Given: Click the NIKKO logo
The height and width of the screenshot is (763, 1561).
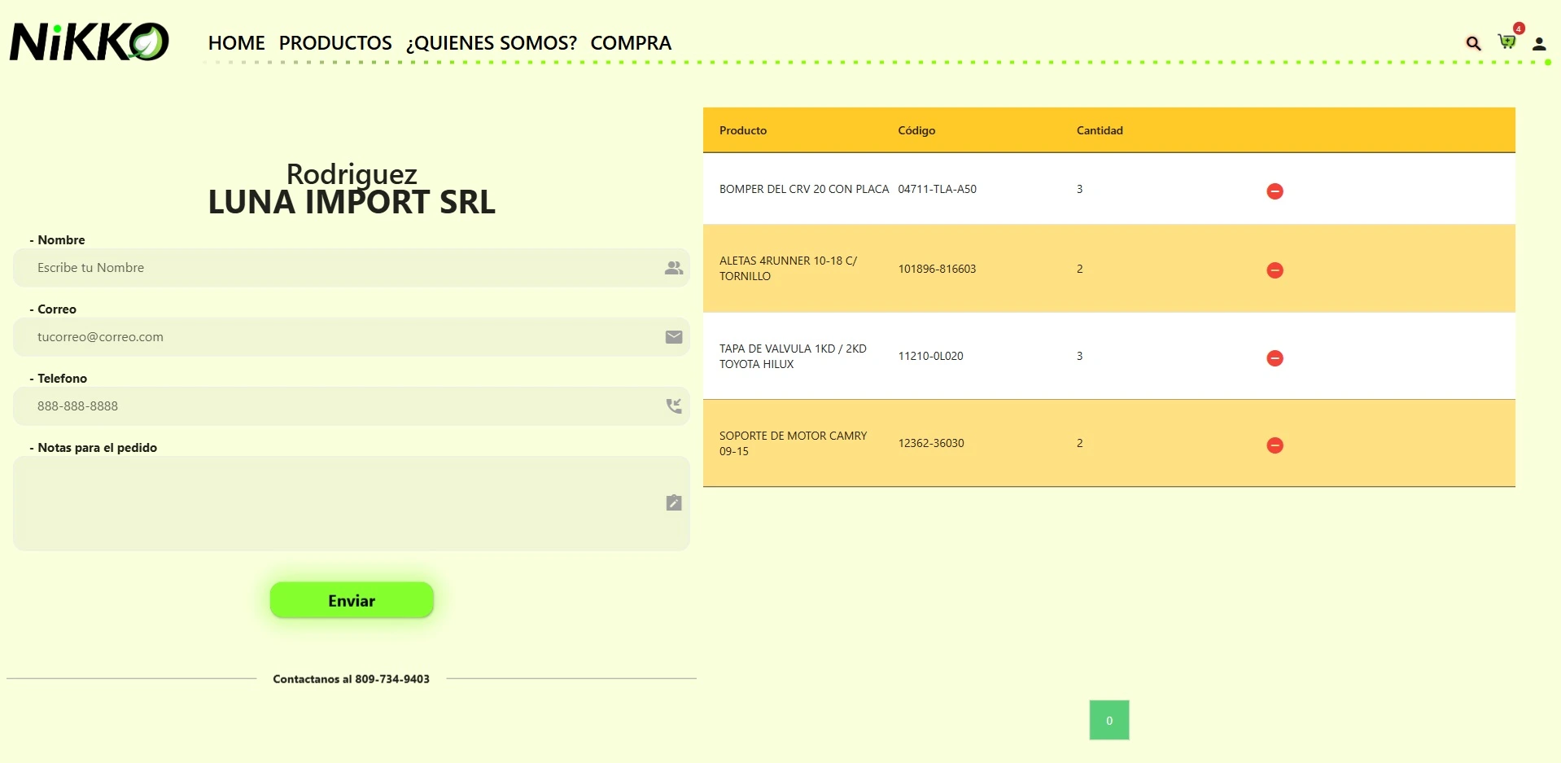Looking at the screenshot, I should [x=89, y=42].
